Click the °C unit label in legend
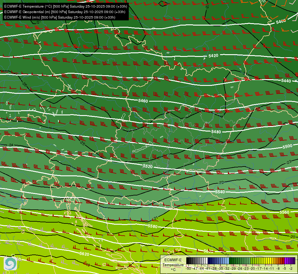 [x=173, y=270]
